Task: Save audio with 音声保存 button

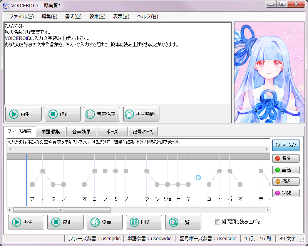Action: click(102, 114)
